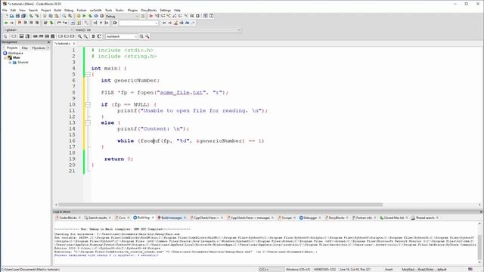
Task: Open the Build menu
Action: click(x=57, y=10)
